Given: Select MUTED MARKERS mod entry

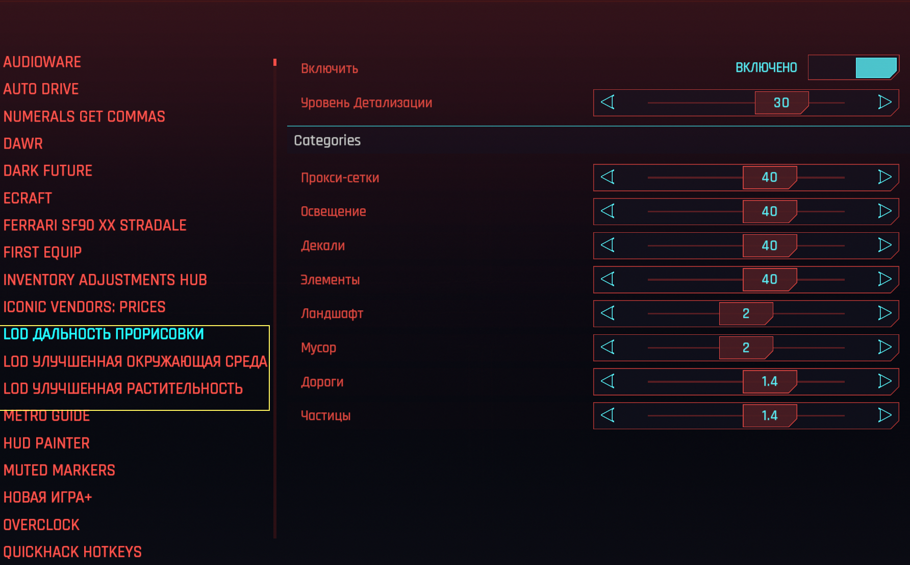Looking at the screenshot, I should [59, 470].
